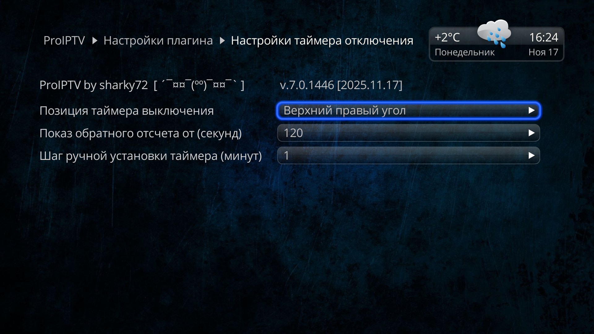Click the arrow icon on the 120 field

point(532,133)
